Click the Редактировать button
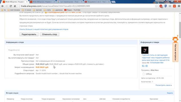Screen dimensions: 181x102 pyautogui.click(x=29, y=34)
